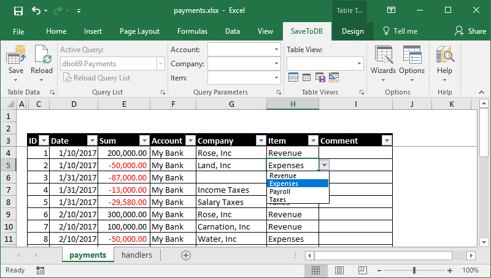Image resolution: width=491 pixels, height=278 pixels.
Task: Choose Revenue in the dropdown list
Action: [298, 176]
